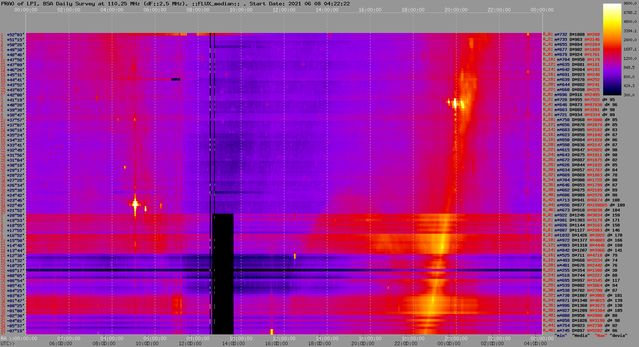Click the +03°07' declination label
The image size is (639, 347).
[x=15, y=296]
